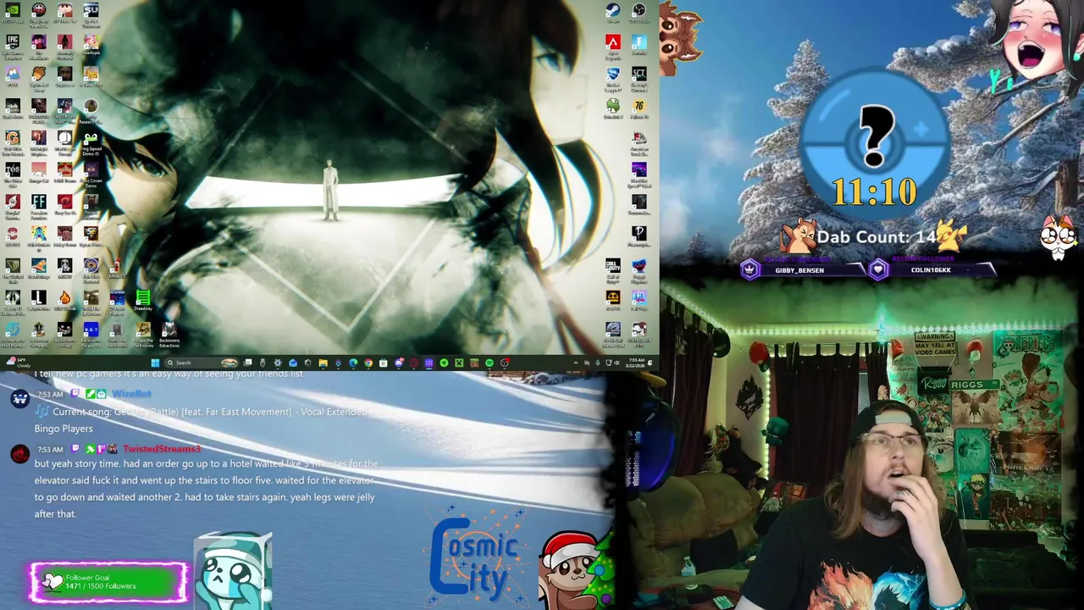
Task: Launch Google Chrome from the taskbar
Action: click(368, 363)
